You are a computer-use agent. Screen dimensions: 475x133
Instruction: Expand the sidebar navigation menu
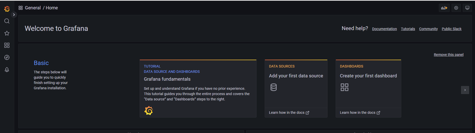tap(14, 15)
